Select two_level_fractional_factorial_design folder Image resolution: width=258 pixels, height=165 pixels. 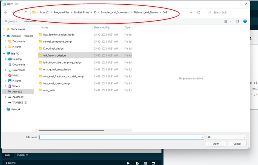tap(85, 76)
